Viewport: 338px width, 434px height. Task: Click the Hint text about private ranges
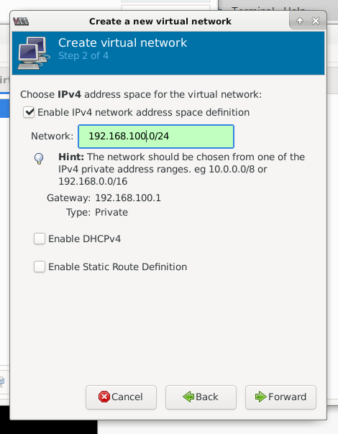181,169
